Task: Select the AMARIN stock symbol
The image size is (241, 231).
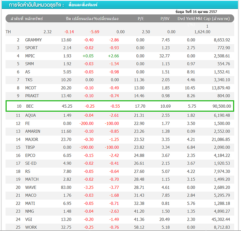Action: [33, 131]
